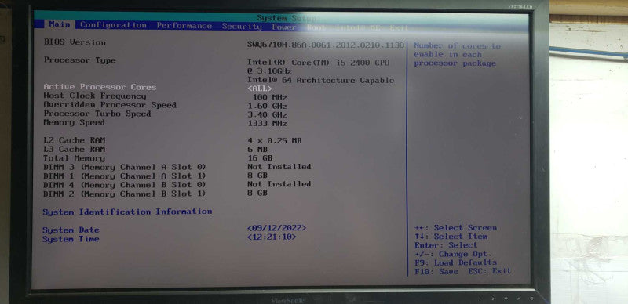Click the DIMM 2 Channel B Slot 1 row
Image resolution: width=628 pixels, height=304 pixels.
(x=155, y=194)
